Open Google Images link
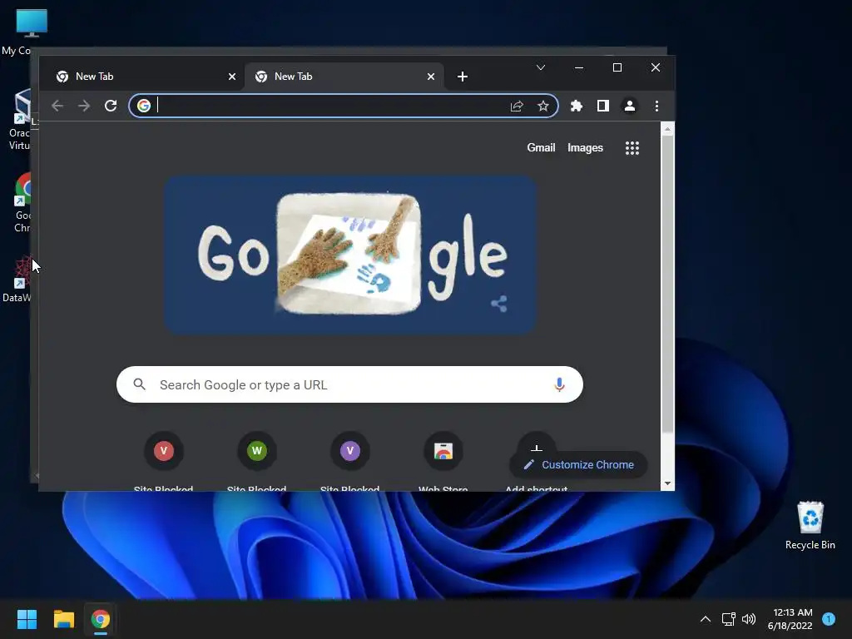 pos(585,148)
